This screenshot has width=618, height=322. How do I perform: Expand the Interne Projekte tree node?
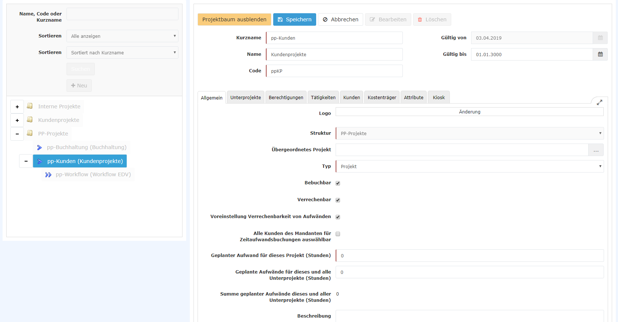click(x=17, y=107)
